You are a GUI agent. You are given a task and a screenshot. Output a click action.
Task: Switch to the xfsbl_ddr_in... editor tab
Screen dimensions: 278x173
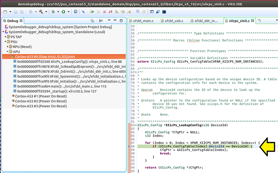pos(204,21)
